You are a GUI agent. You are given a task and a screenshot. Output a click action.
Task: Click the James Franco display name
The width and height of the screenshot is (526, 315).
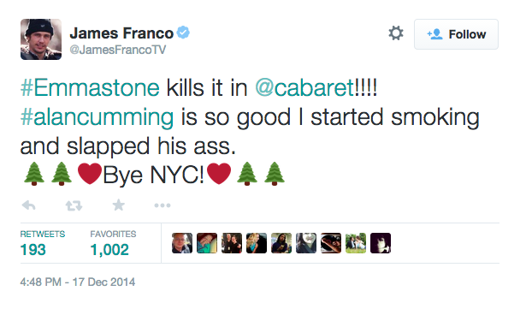[x=121, y=33]
